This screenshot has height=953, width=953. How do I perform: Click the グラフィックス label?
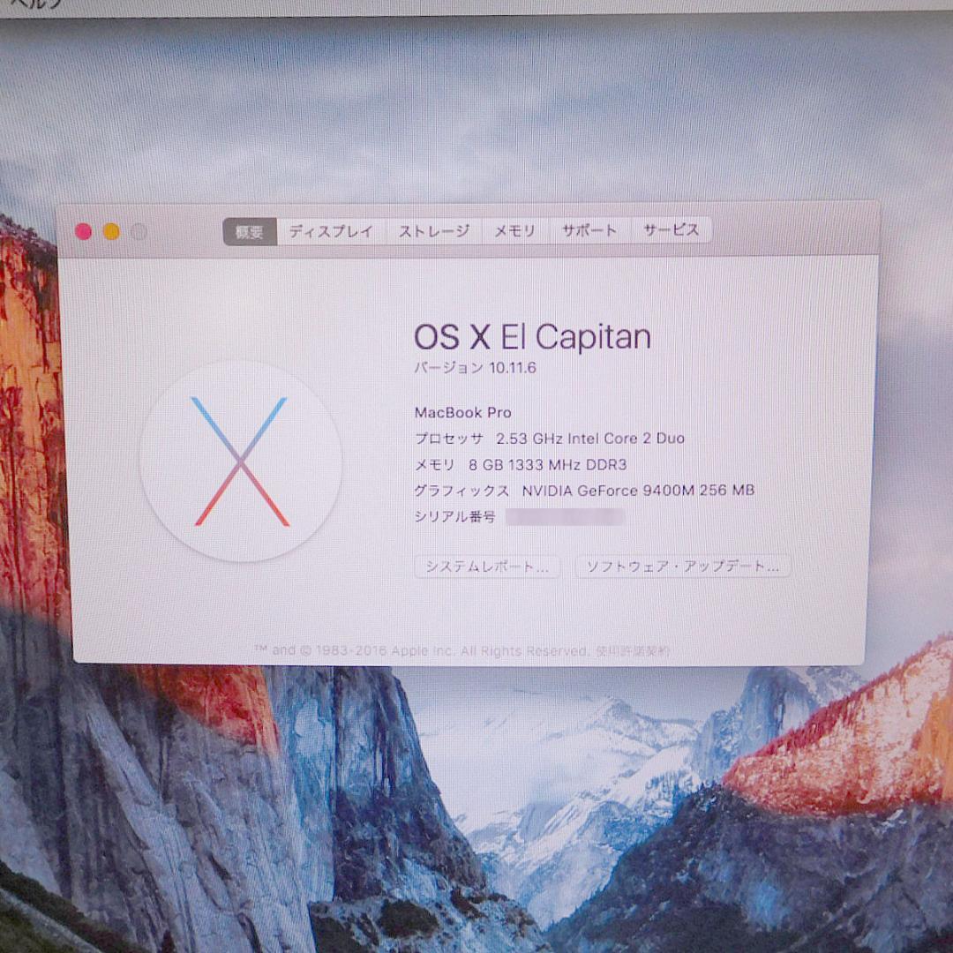click(x=461, y=492)
